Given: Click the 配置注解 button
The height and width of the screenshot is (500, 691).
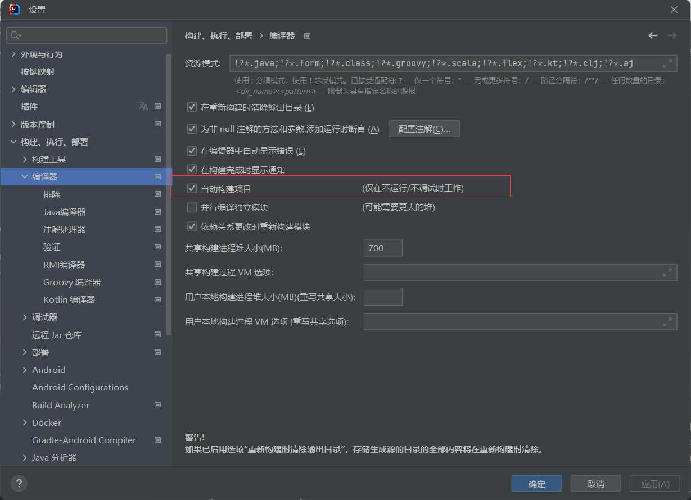Looking at the screenshot, I should 424,129.
